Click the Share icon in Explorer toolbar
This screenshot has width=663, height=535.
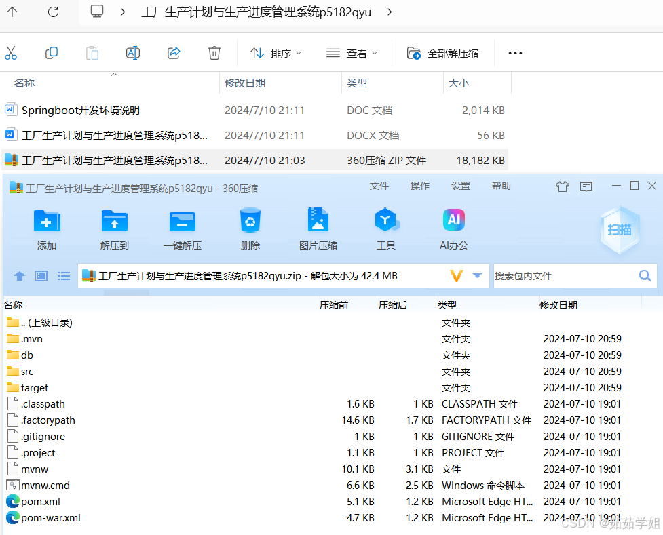[x=174, y=54]
